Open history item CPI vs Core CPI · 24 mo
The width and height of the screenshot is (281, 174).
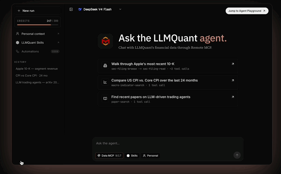[31, 76]
